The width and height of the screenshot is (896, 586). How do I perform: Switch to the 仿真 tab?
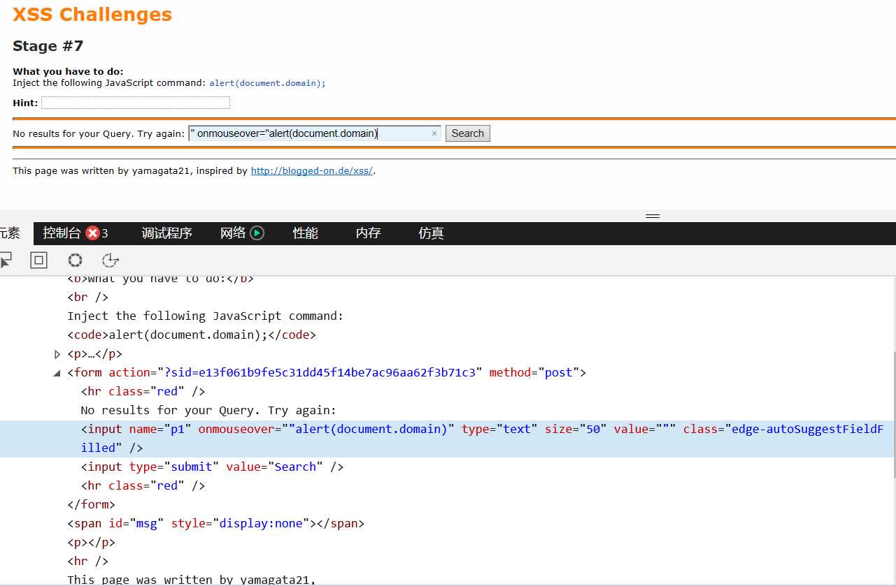pyautogui.click(x=432, y=233)
